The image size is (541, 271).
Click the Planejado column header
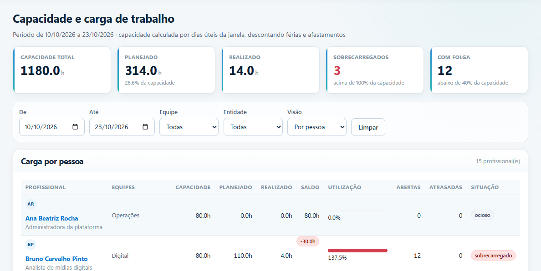click(x=235, y=187)
